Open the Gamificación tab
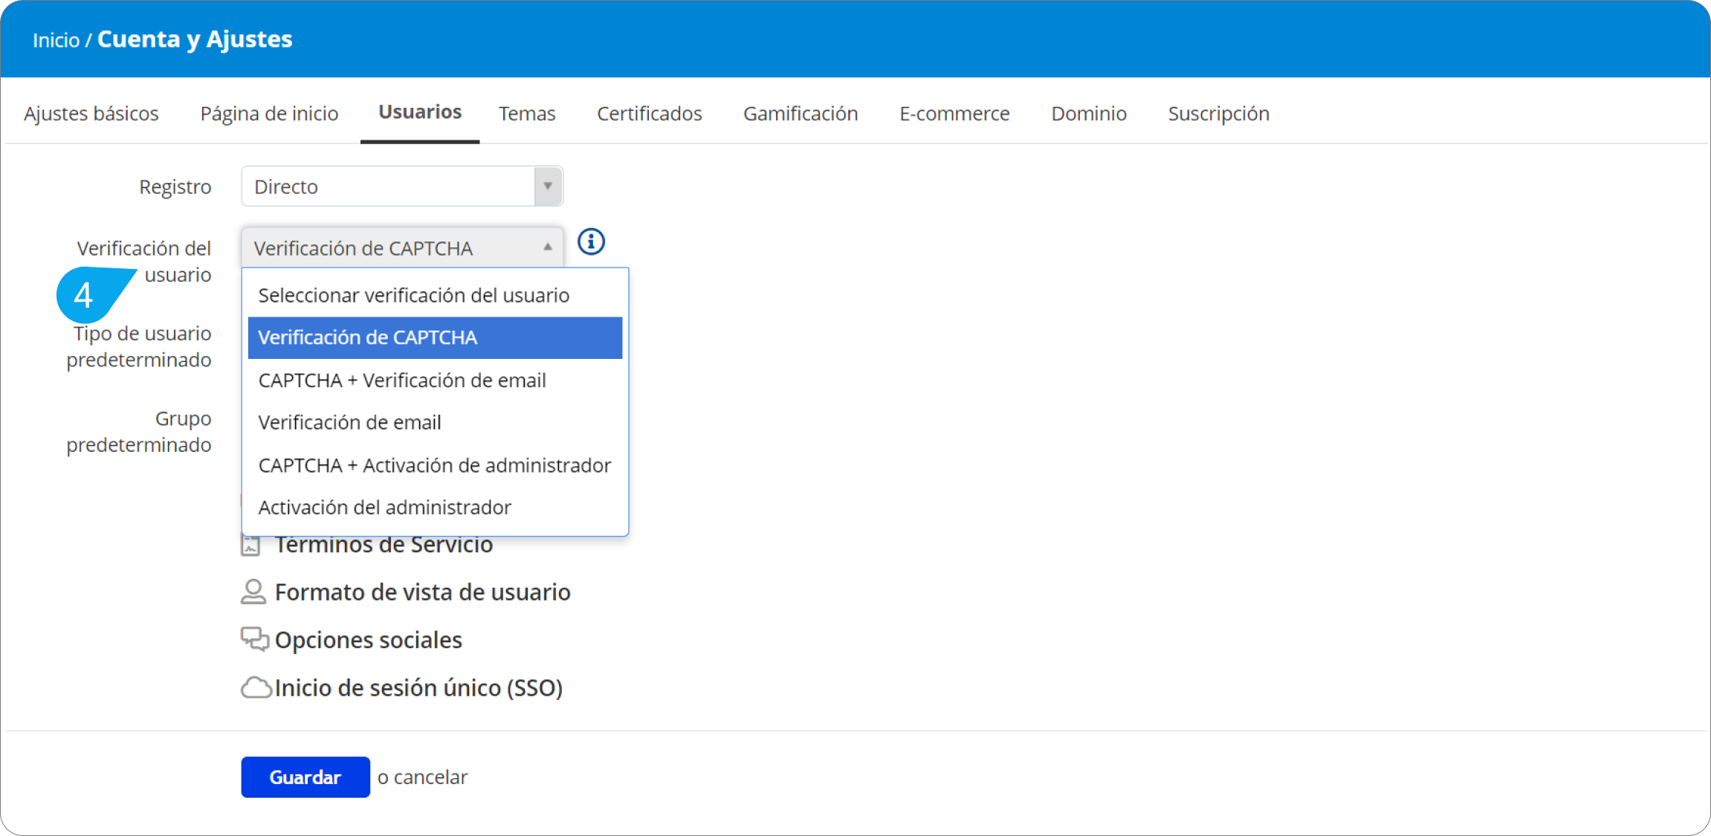This screenshot has width=1711, height=836. (x=800, y=114)
